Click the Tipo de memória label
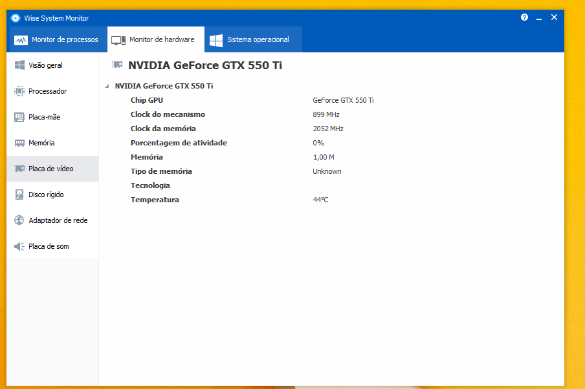The image size is (585, 389). pos(161,171)
